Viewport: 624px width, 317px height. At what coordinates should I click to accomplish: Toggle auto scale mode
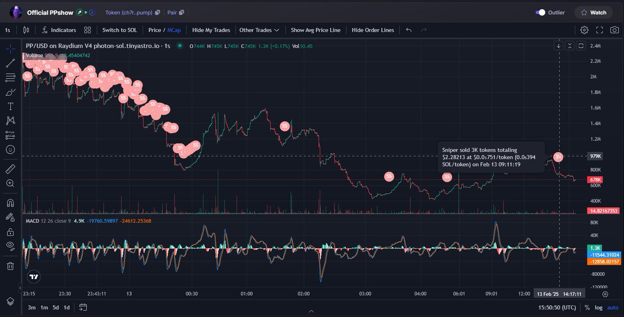[612, 307]
